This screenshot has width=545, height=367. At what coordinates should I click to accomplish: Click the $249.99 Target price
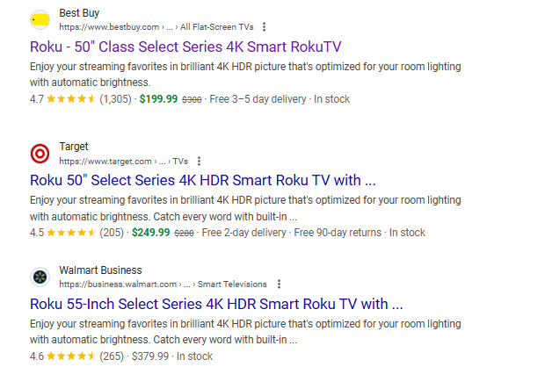click(151, 233)
